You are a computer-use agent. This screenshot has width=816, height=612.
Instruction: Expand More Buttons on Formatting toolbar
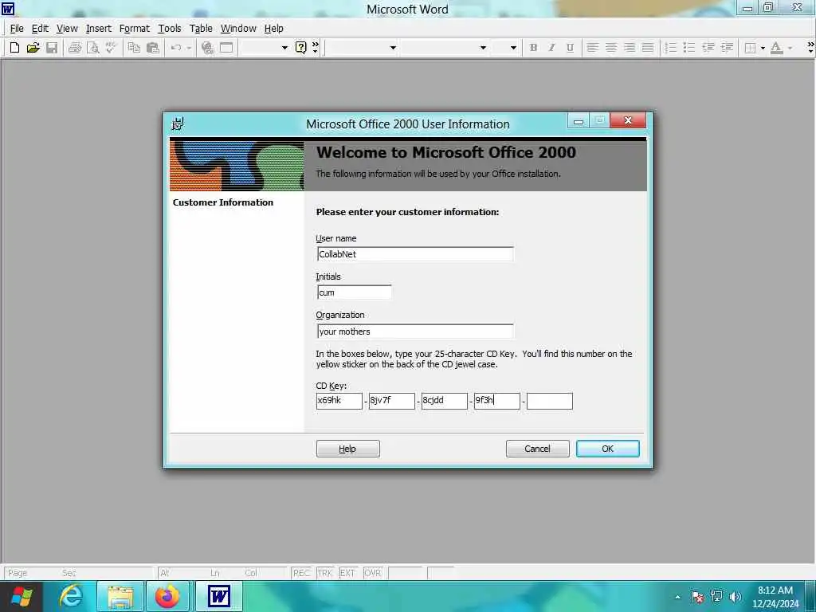pyautogui.click(x=810, y=48)
